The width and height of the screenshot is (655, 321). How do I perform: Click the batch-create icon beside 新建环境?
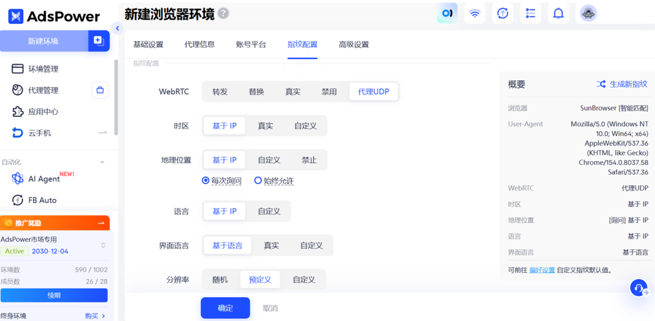[x=99, y=41]
